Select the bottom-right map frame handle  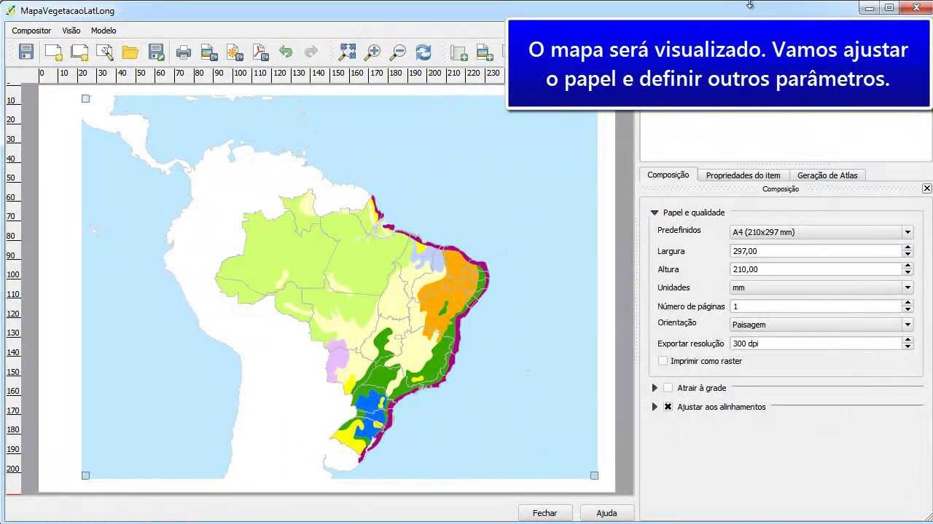point(594,475)
